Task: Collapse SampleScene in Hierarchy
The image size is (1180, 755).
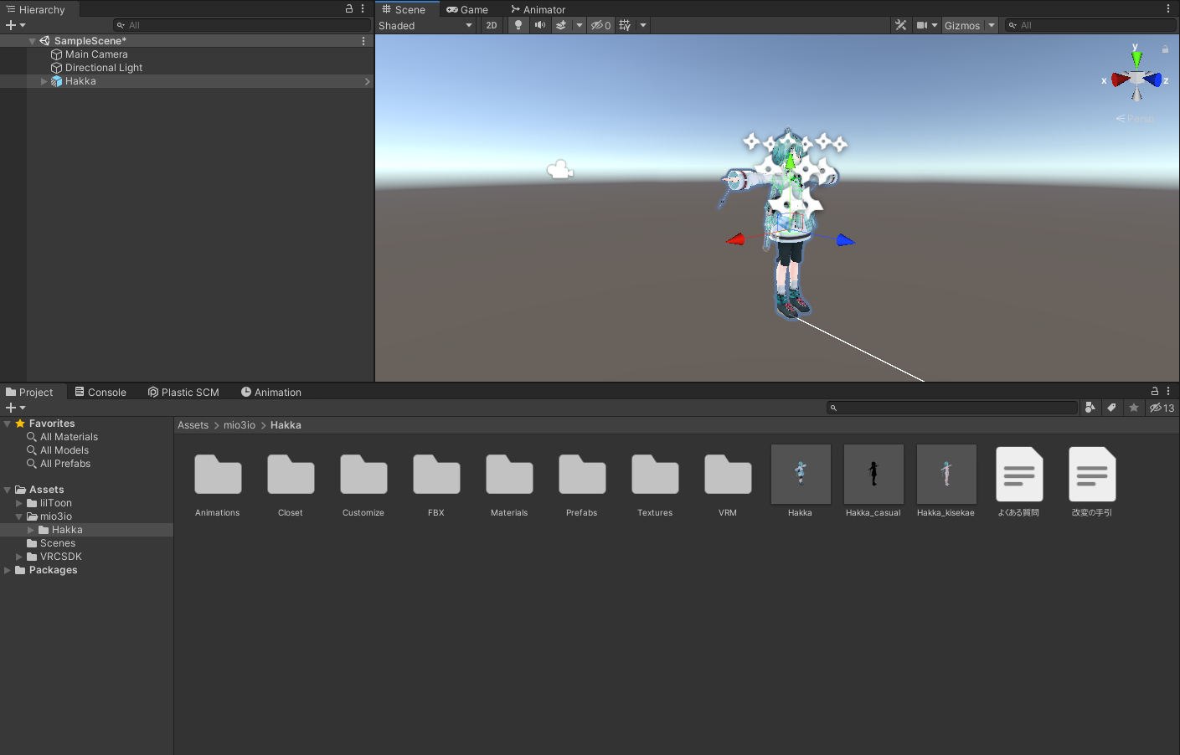Action: click(x=33, y=41)
